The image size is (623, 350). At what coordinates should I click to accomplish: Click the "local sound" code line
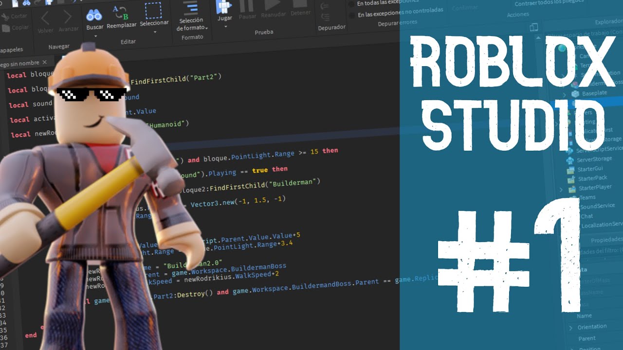pyautogui.click(x=30, y=105)
